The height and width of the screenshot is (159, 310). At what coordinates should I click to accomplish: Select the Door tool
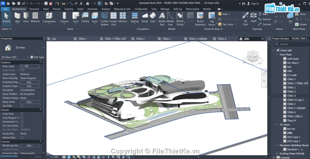[26, 17]
